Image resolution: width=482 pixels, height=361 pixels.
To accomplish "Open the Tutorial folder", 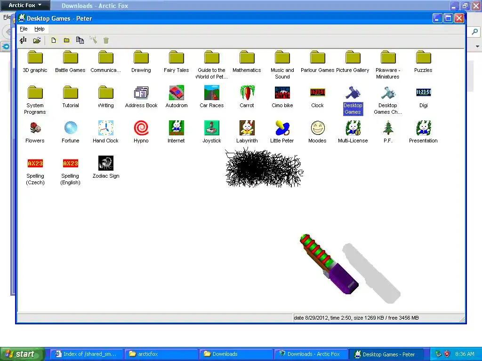I will click(x=71, y=93).
